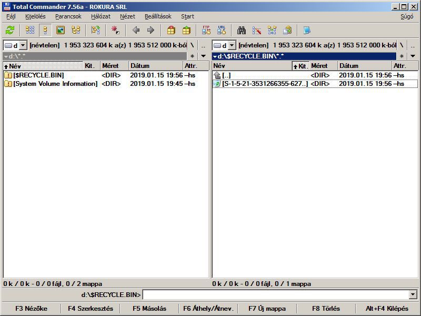Sort left panel by Kit. column

click(x=92, y=66)
